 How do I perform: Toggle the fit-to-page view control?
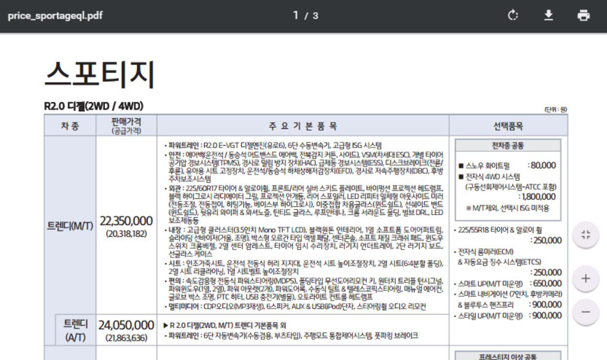[x=585, y=234]
